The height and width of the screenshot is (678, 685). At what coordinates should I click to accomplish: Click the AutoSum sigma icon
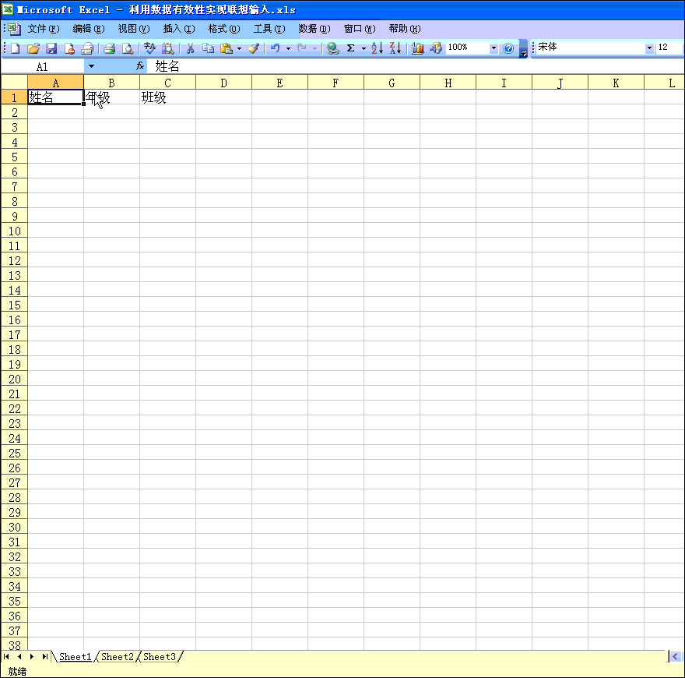click(x=351, y=48)
